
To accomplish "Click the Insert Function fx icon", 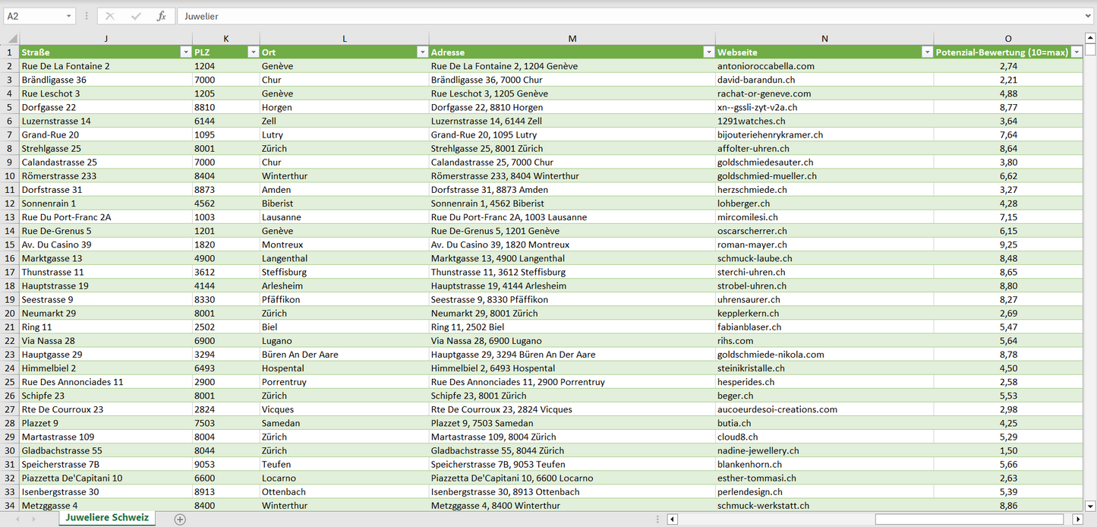I will coord(161,16).
